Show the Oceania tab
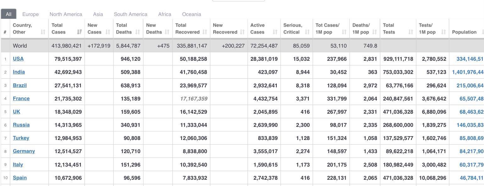Image resolution: width=484 pixels, height=186 pixels. [192, 14]
